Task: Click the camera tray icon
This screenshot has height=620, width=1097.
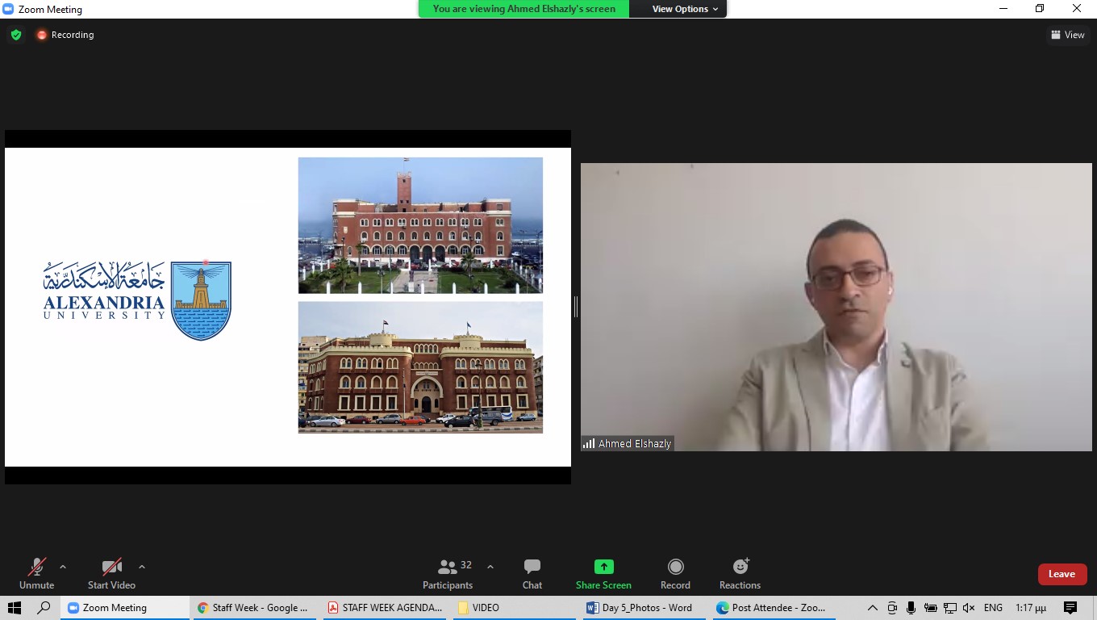Action: tap(892, 608)
